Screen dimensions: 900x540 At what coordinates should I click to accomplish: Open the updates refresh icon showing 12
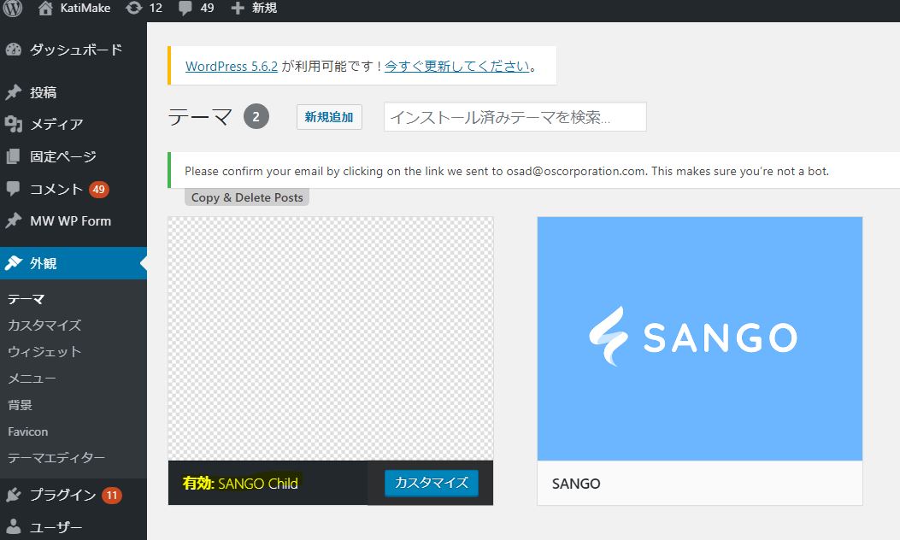point(133,8)
